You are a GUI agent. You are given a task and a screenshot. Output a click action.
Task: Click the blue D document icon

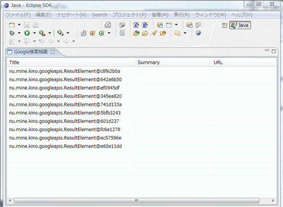point(145,25)
